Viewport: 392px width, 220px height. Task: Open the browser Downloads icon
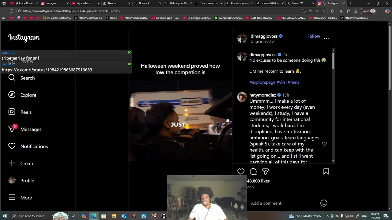pyautogui.click(x=356, y=11)
